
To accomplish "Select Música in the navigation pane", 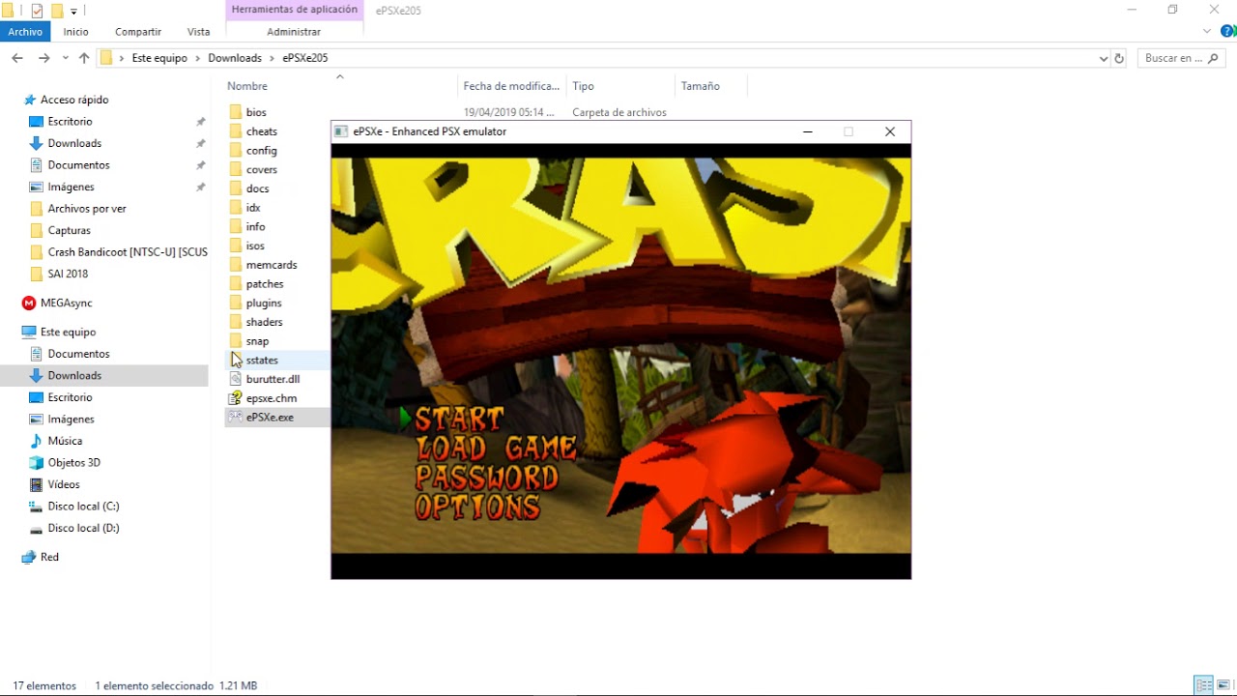I will (56, 441).
